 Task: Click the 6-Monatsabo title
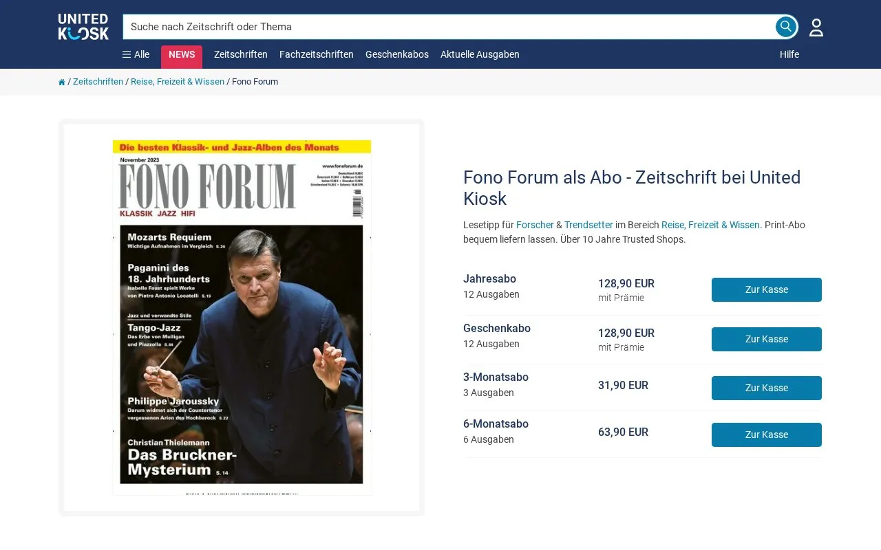click(496, 424)
